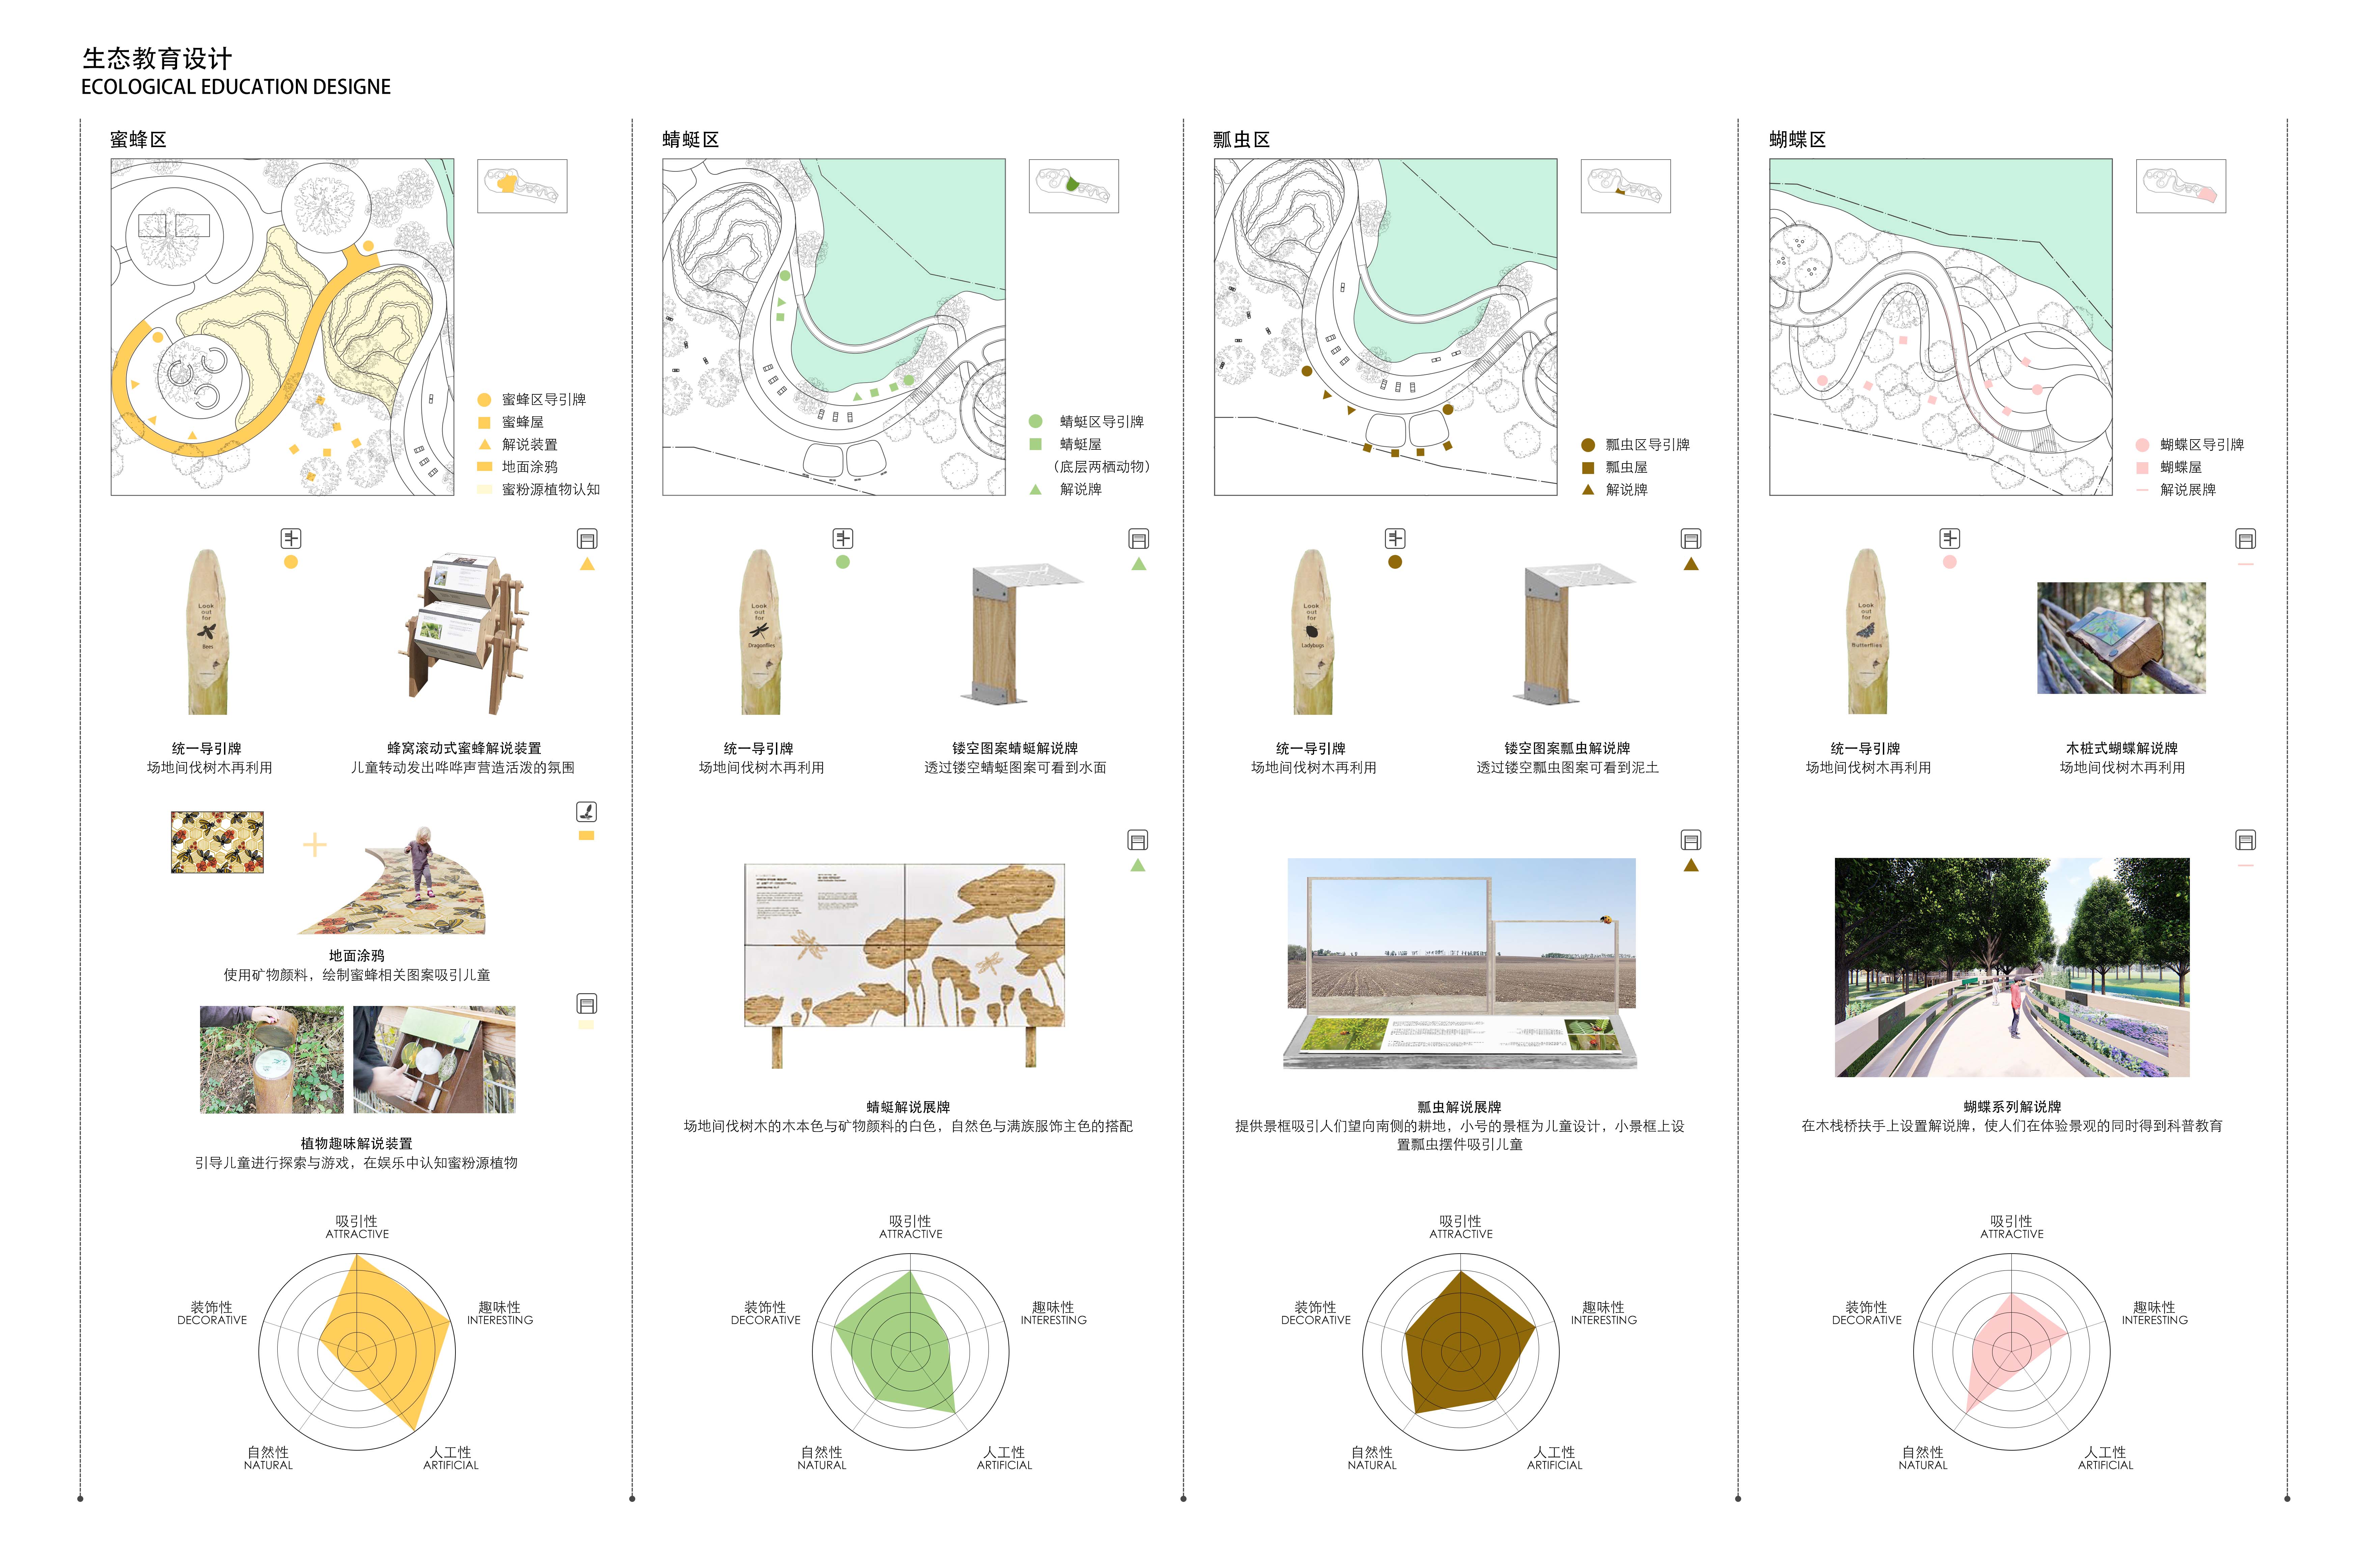The width and height of the screenshot is (2367, 1568).
Task: Click the board icon beside 蝴蝶系列解说牌 render
Action: (2246, 840)
